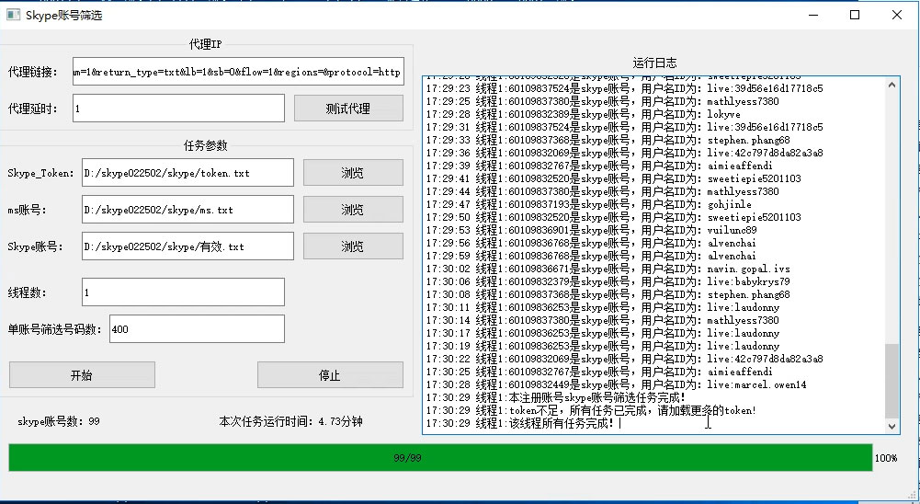The height and width of the screenshot is (504, 920).
Task: Click the token不足 log message line
Action: click(x=591, y=410)
